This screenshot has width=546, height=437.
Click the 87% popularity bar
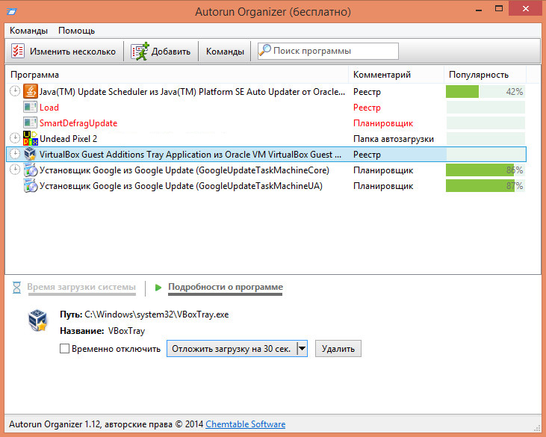point(485,185)
